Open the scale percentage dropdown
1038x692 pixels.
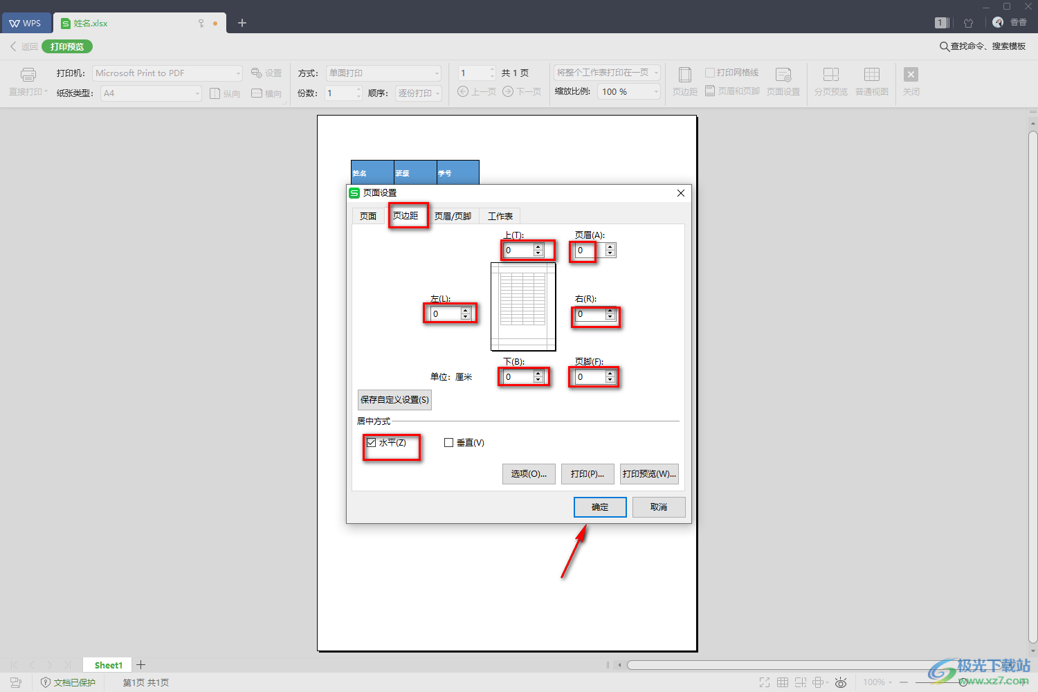coord(629,91)
